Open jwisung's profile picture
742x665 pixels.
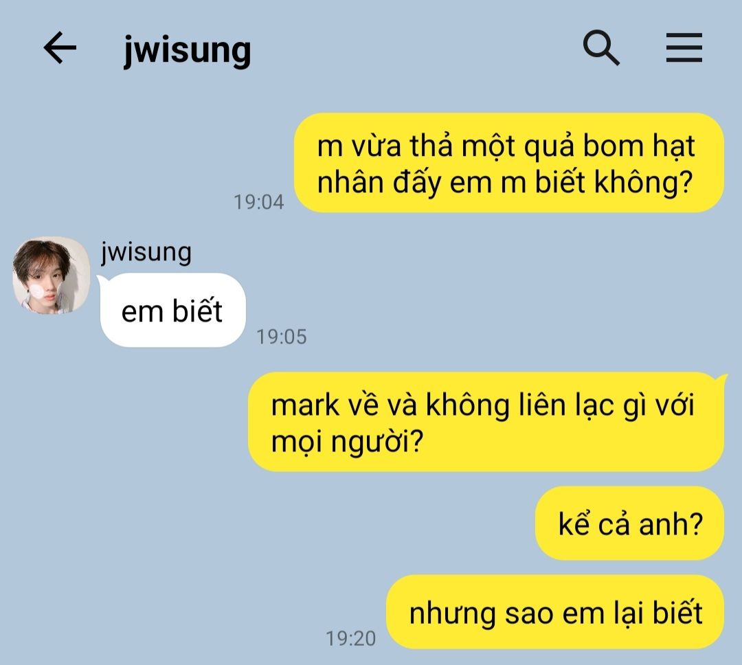point(51,275)
